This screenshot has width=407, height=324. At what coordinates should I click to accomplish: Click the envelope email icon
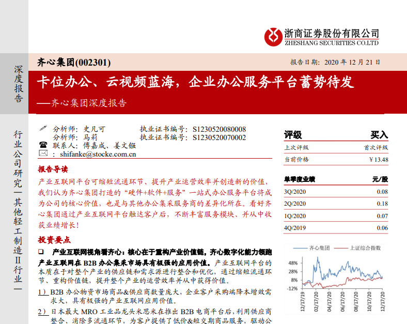tap(43, 153)
